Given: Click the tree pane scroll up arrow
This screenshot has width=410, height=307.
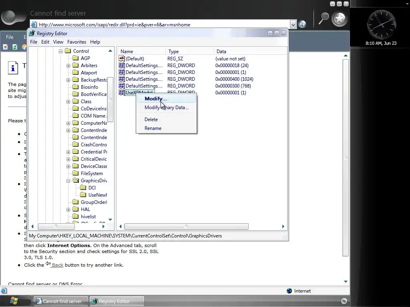Looking at the screenshot, I should 111,51.
